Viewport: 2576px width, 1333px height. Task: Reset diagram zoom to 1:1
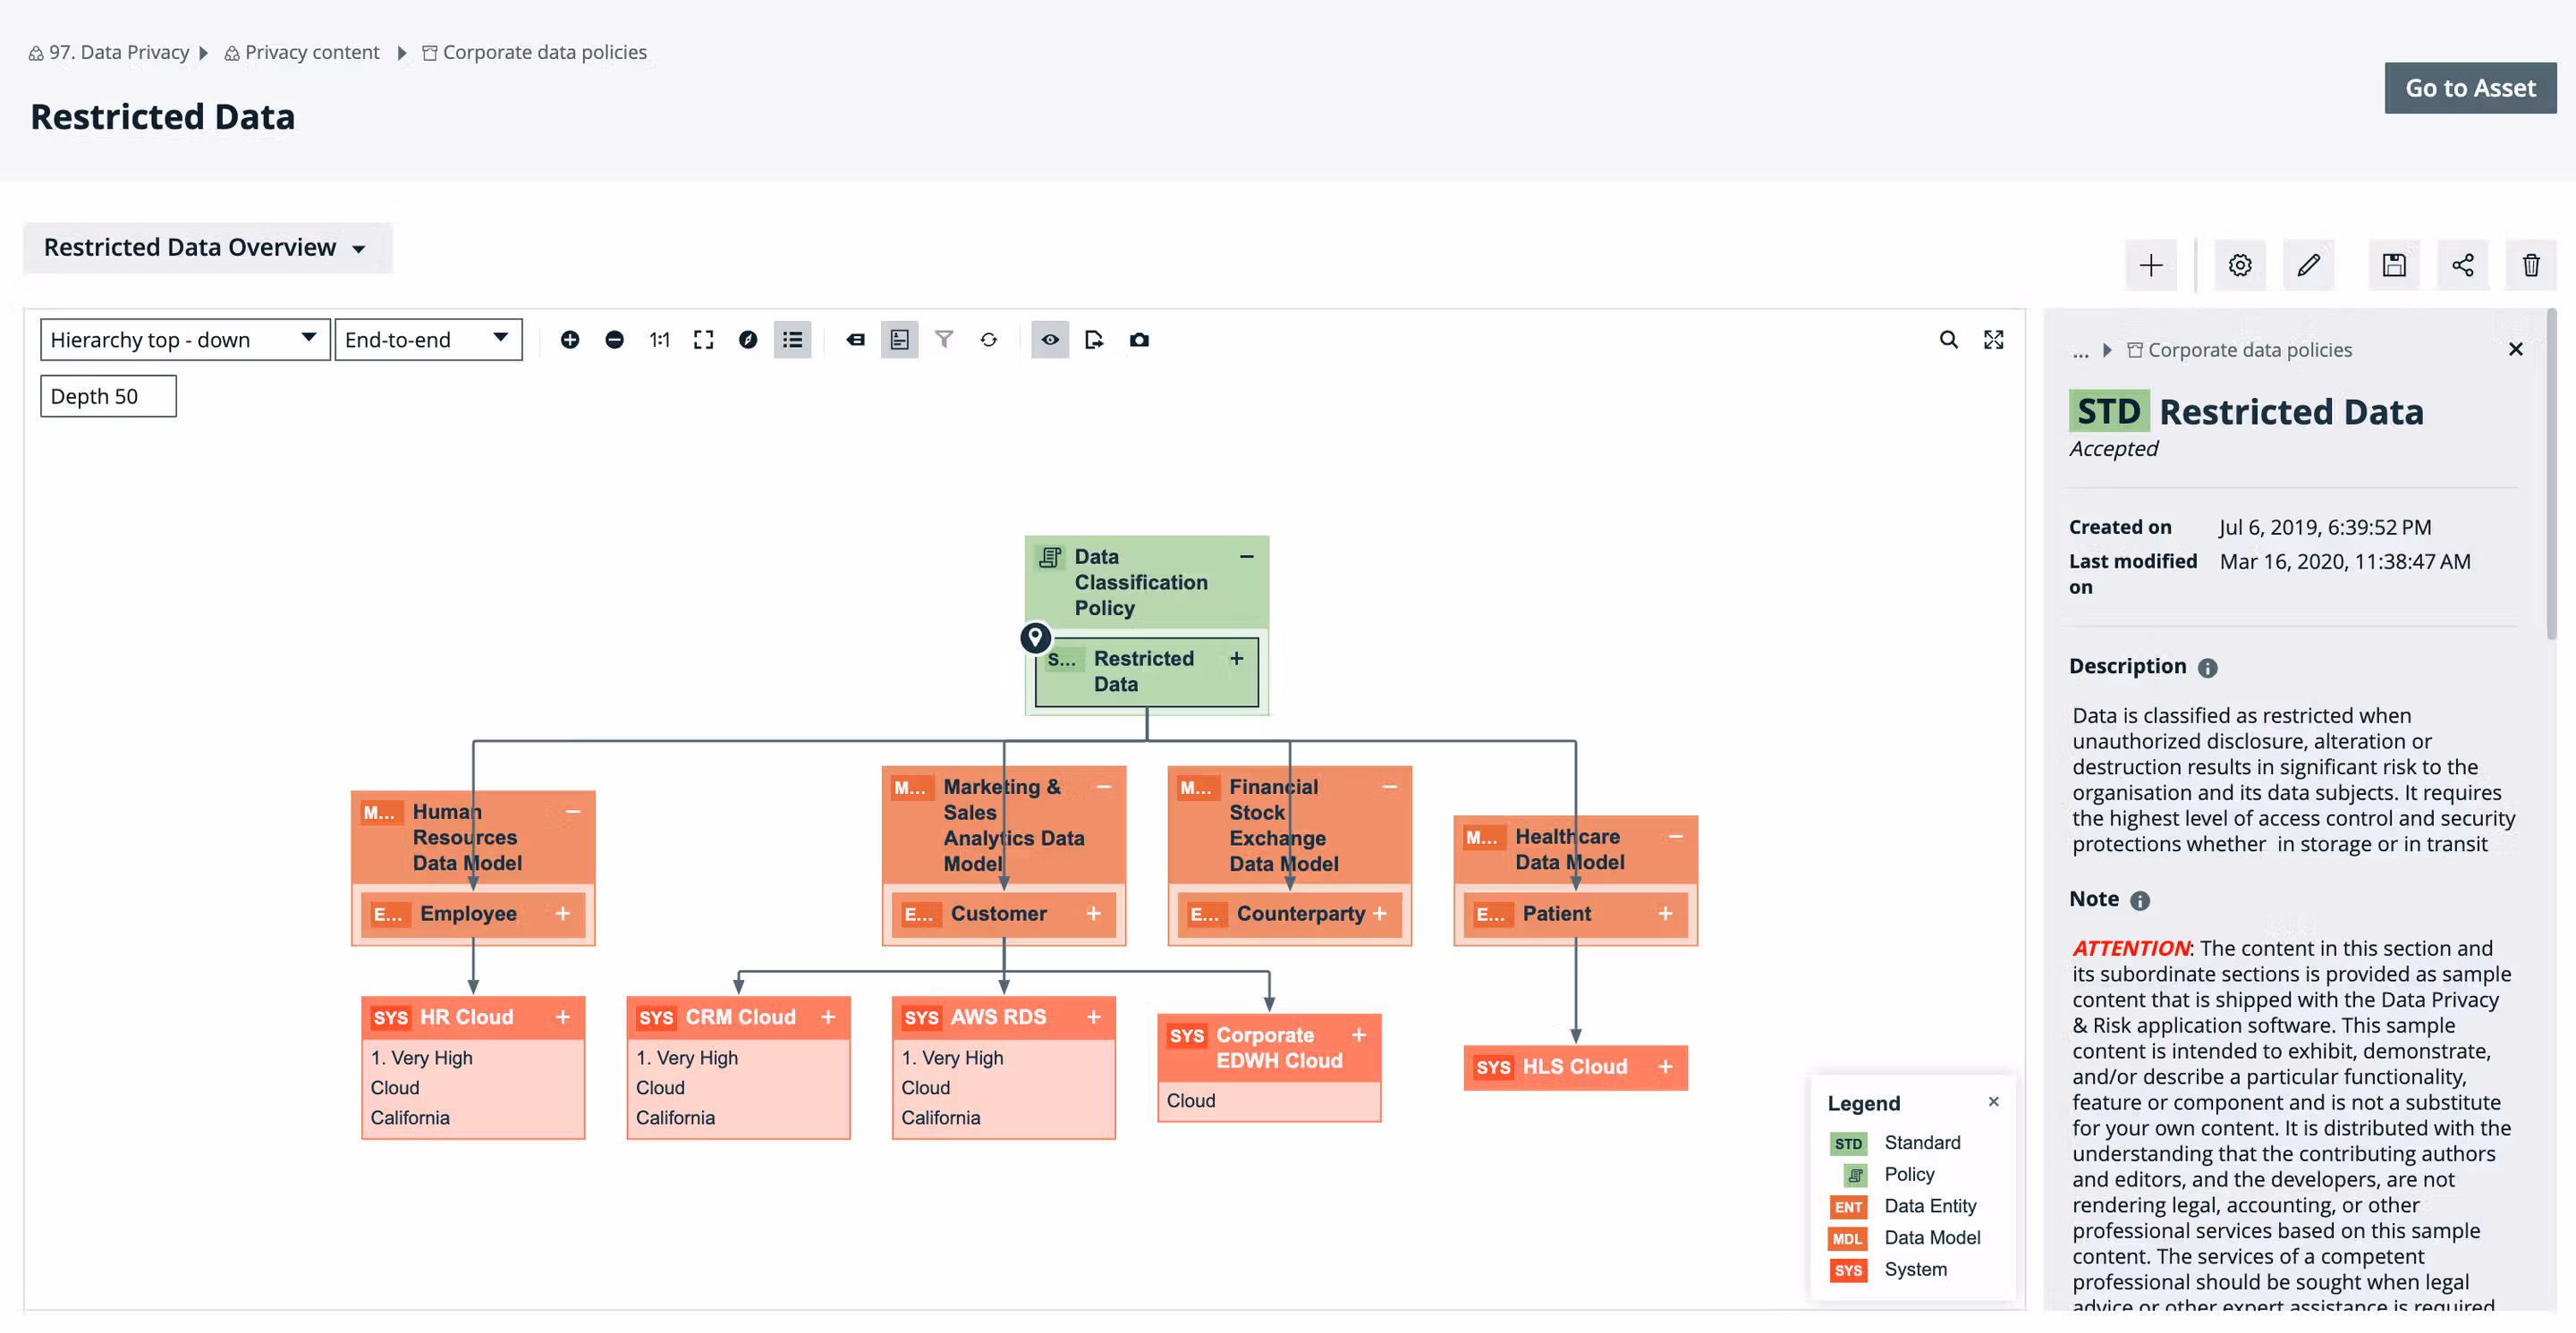659,340
